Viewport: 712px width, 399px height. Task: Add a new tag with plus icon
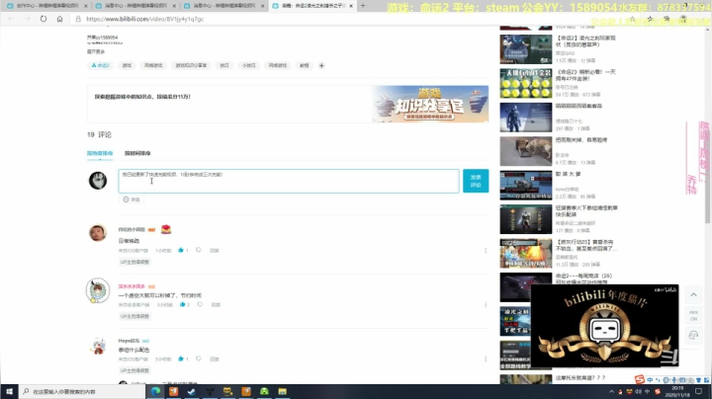coord(321,66)
